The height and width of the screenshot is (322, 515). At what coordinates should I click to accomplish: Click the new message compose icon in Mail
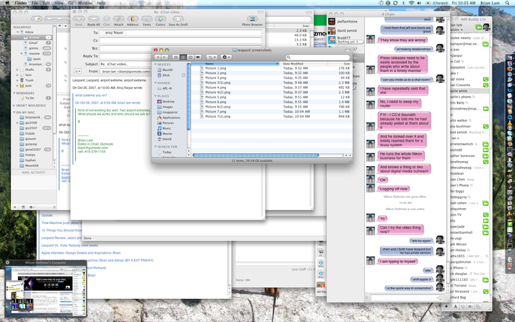point(37,19)
